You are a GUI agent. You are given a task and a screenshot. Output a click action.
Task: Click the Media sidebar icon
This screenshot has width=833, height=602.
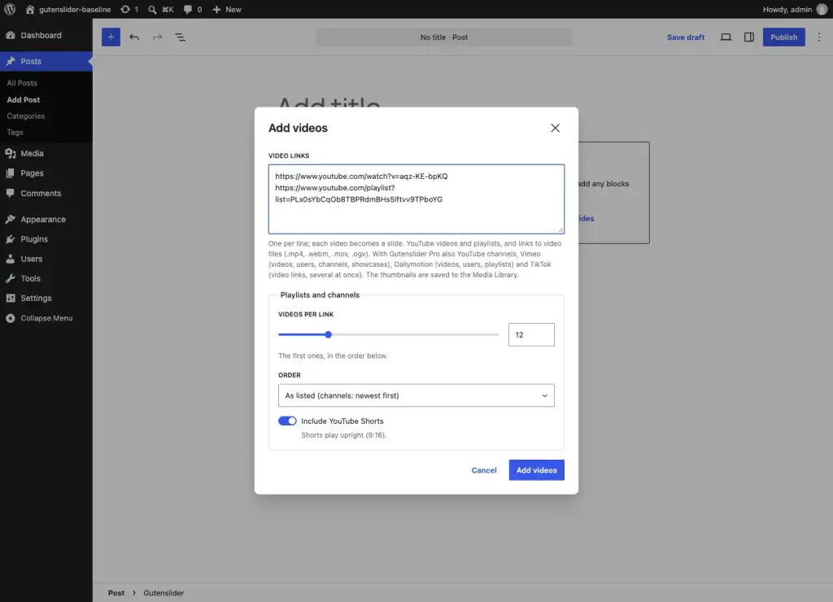coord(10,153)
